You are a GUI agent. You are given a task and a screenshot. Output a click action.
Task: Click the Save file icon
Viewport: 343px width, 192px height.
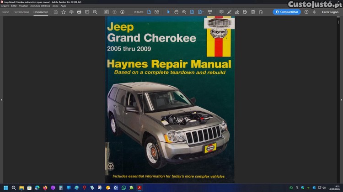pyautogui.click(x=56, y=12)
